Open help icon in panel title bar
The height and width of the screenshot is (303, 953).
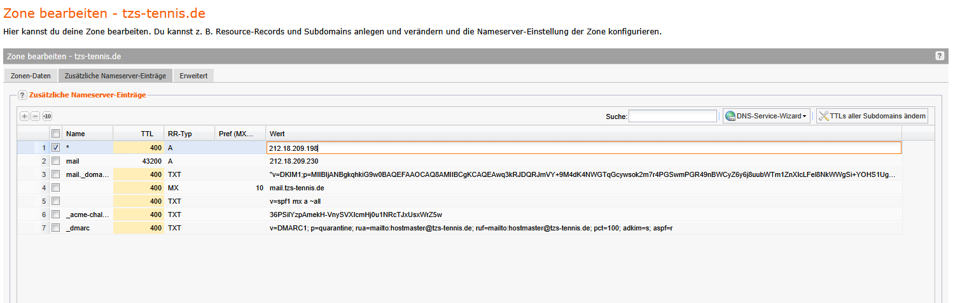(x=940, y=56)
